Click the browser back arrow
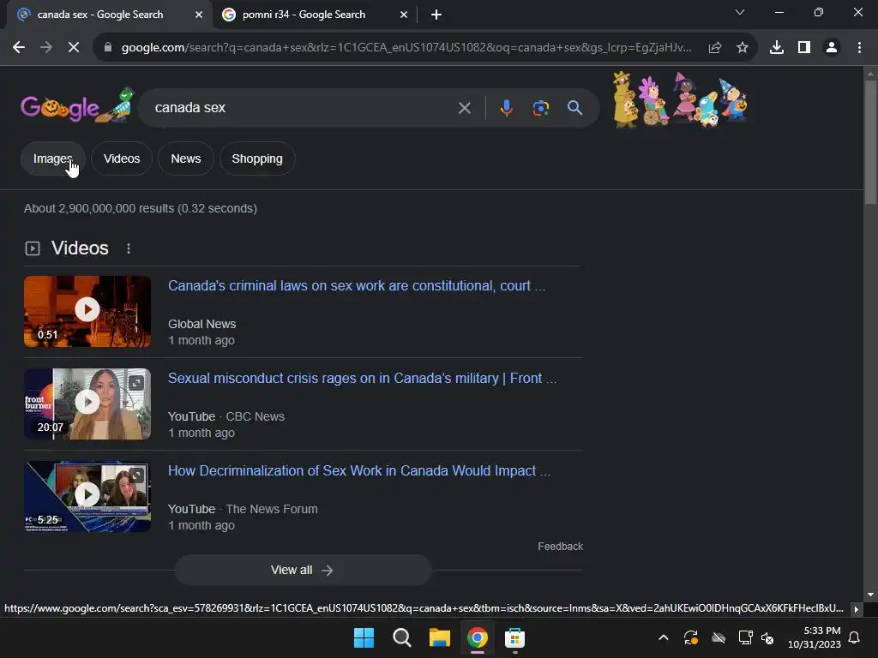 tap(19, 48)
